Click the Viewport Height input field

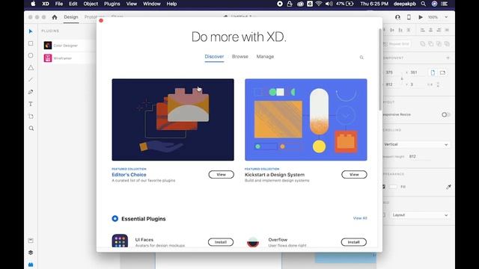click(x=420, y=156)
